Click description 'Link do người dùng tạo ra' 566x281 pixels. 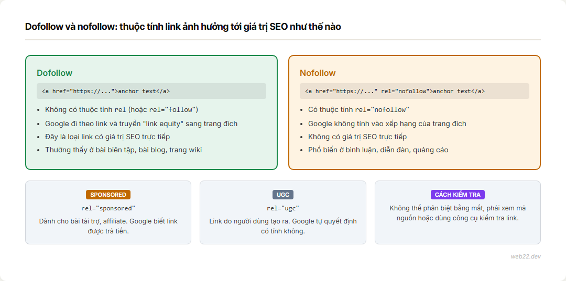point(283,226)
